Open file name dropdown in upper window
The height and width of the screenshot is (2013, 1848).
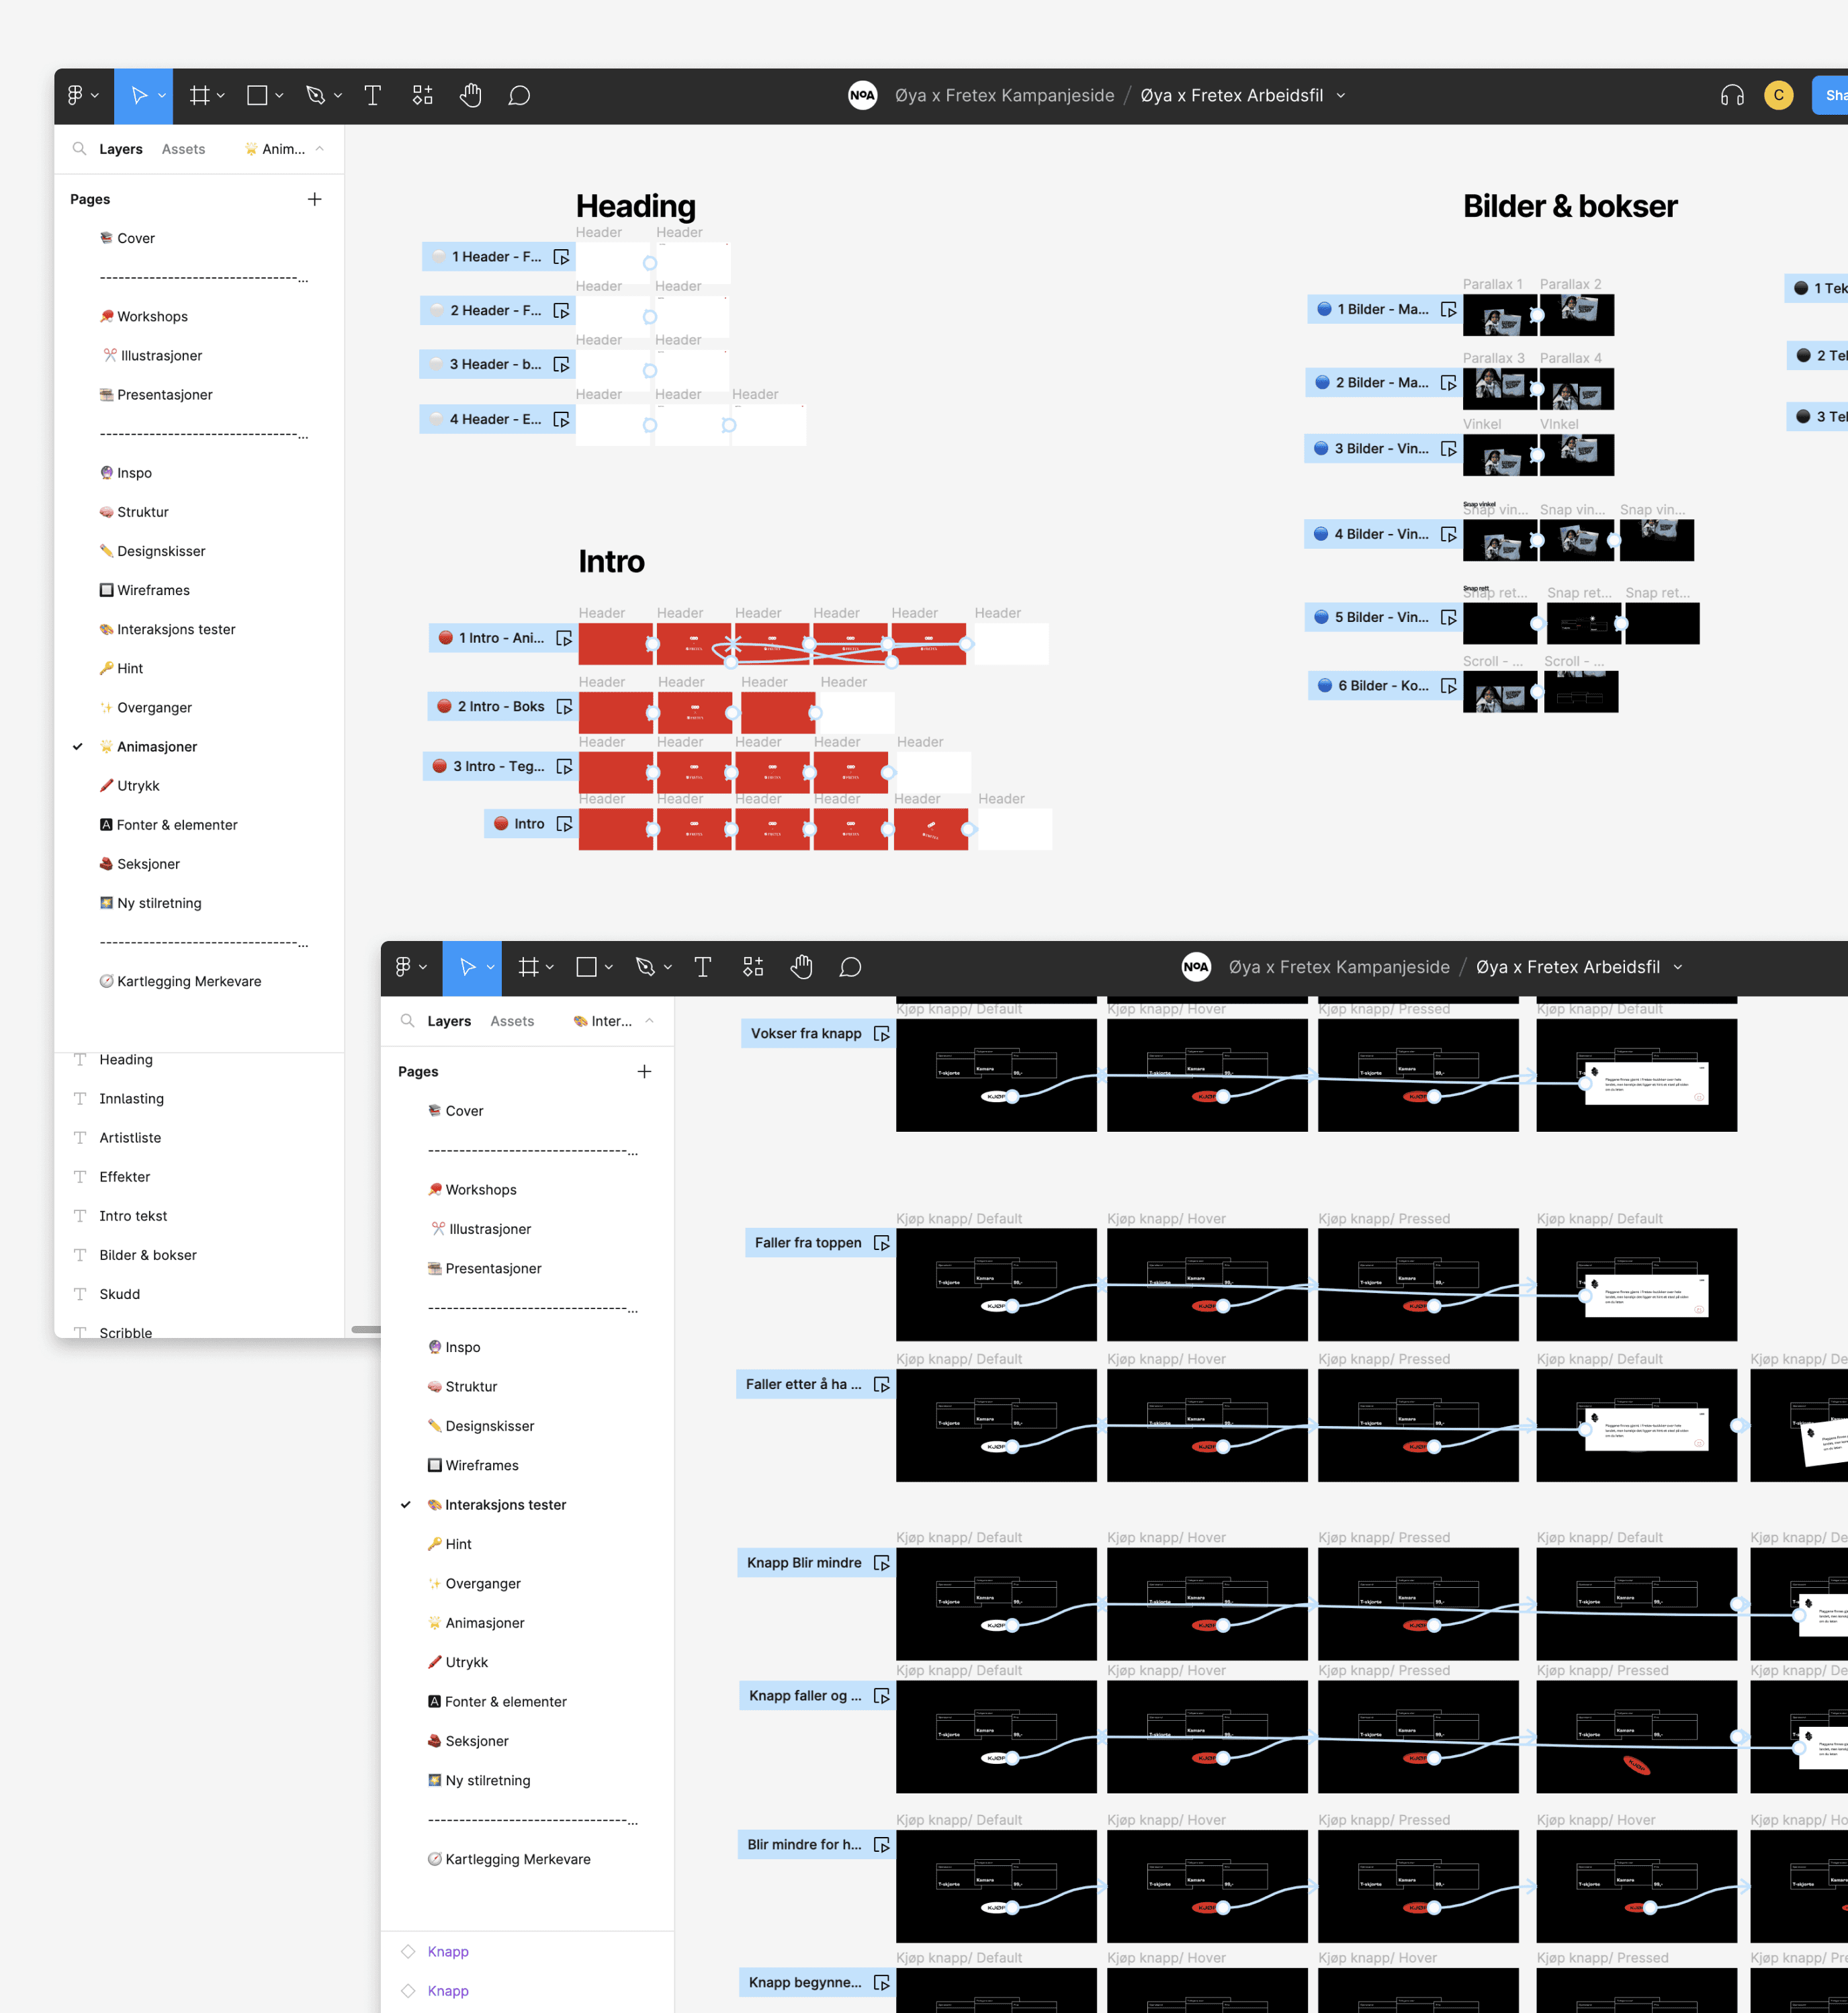click(x=1341, y=96)
